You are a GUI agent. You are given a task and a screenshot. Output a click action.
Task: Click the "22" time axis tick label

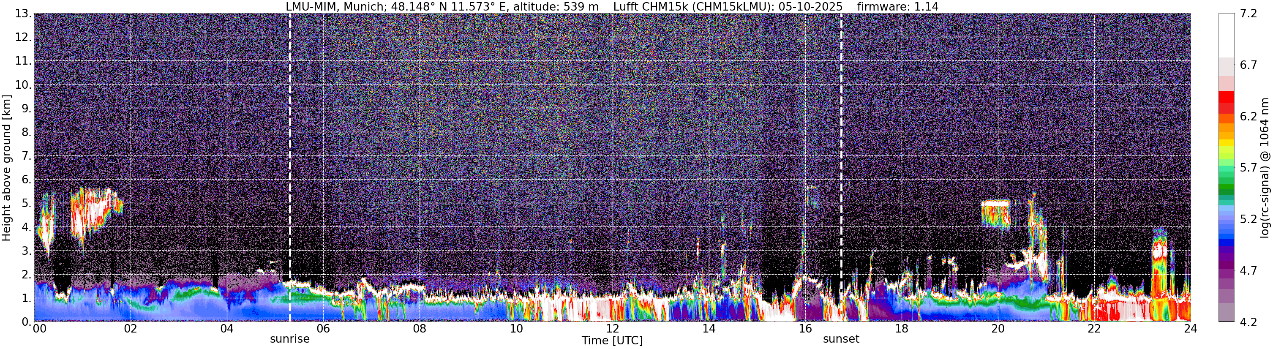tap(1094, 329)
